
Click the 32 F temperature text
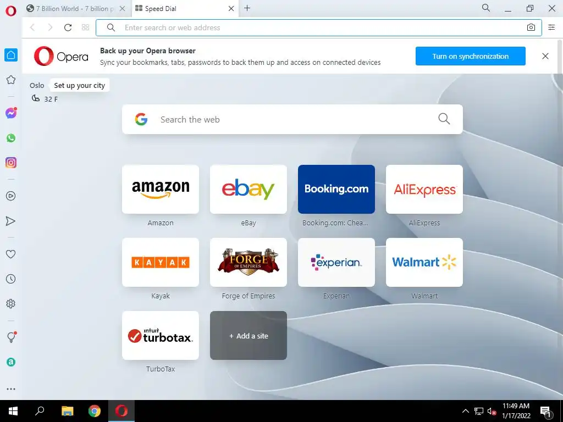(x=51, y=99)
